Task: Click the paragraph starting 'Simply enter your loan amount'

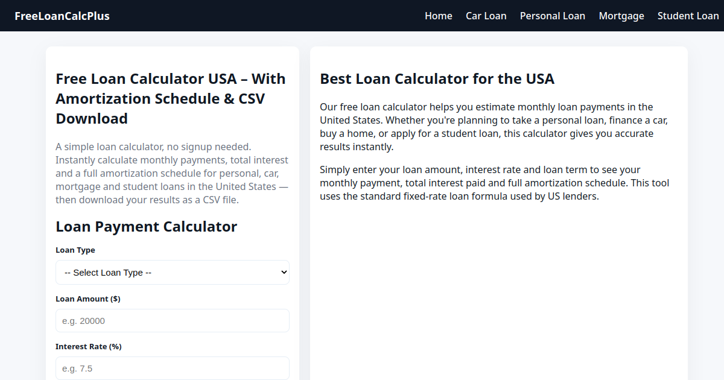Action: click(x=495, y=183)
